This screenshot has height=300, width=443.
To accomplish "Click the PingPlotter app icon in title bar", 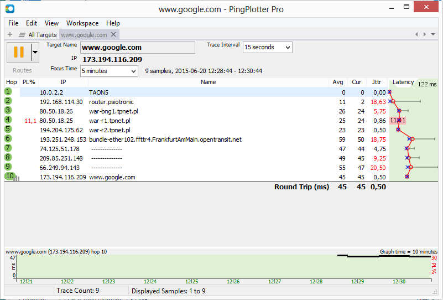I will pos(10,9).
